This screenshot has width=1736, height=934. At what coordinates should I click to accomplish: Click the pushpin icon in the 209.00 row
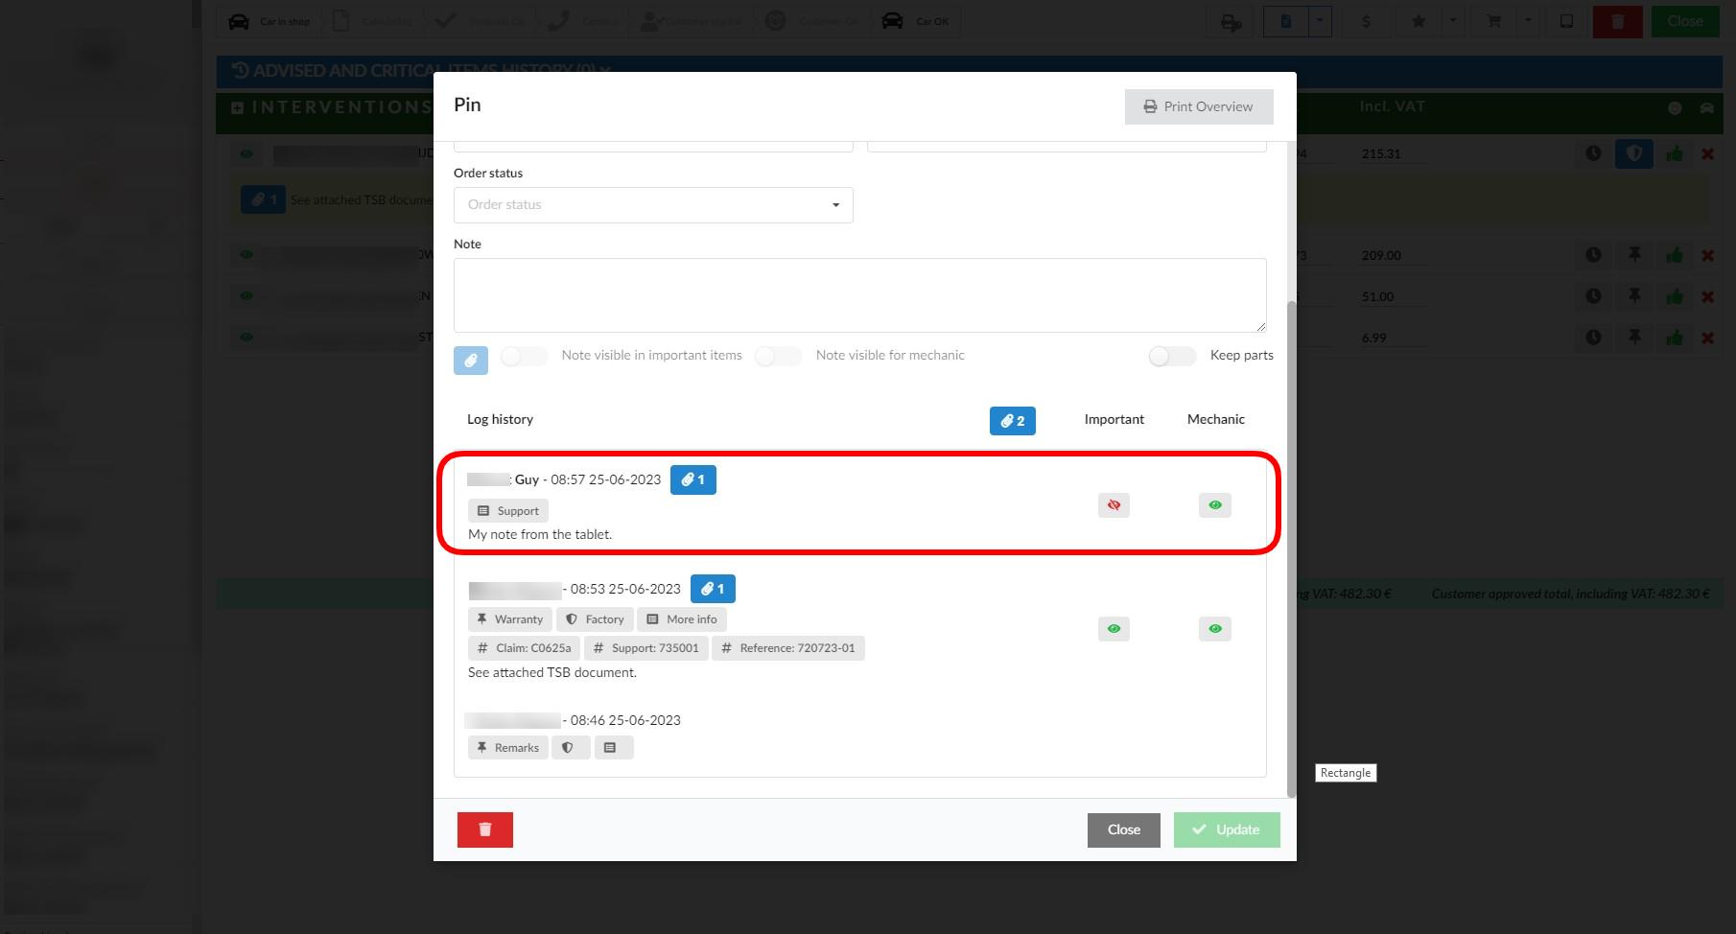[1634, 255]
